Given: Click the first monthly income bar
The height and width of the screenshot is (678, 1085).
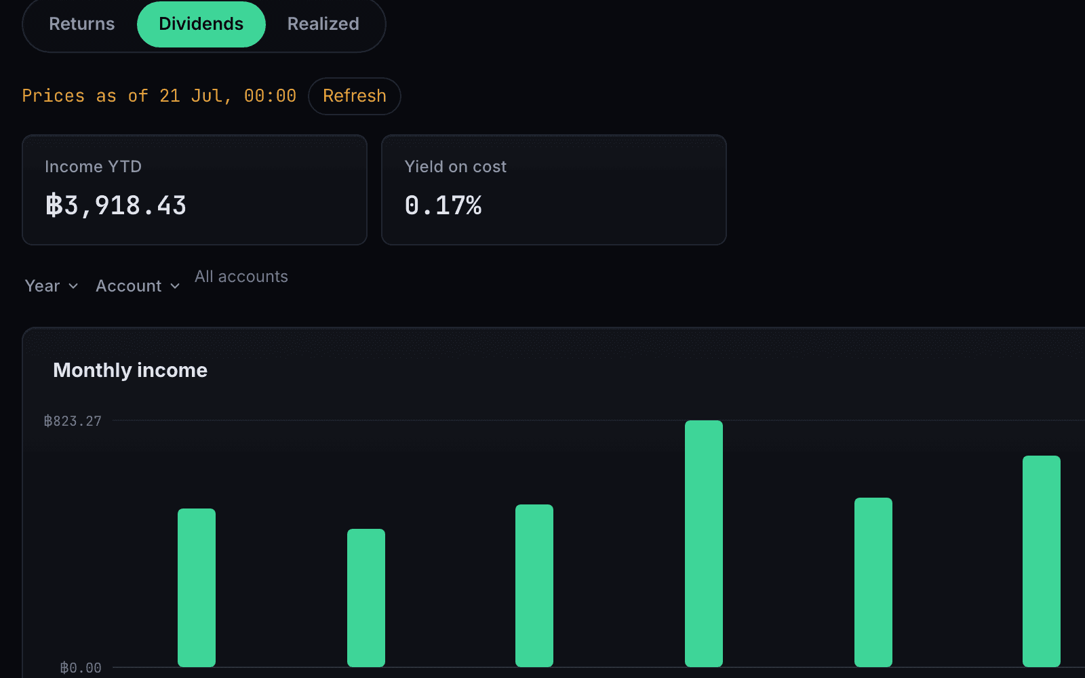Looking at the screenshot, I should pos(197,588).
